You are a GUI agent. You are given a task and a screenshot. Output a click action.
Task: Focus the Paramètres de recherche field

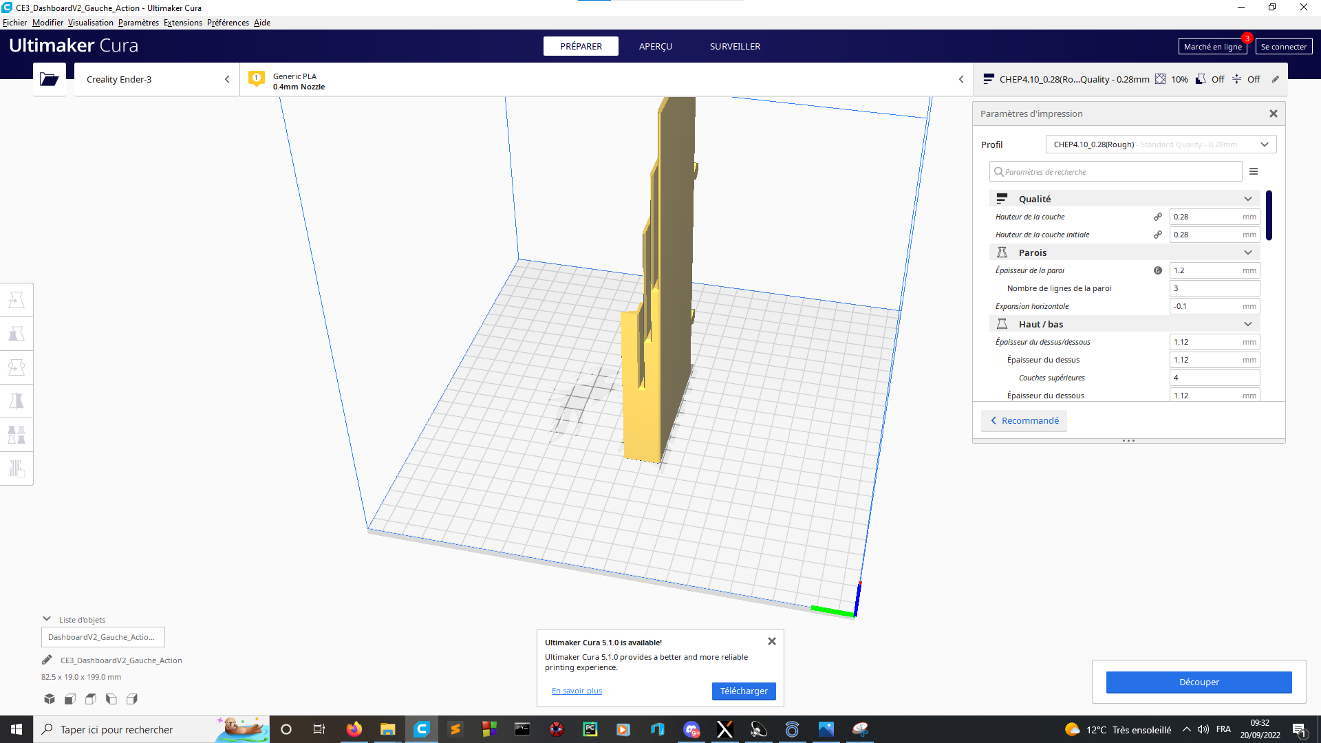[x=1116, y=171]
